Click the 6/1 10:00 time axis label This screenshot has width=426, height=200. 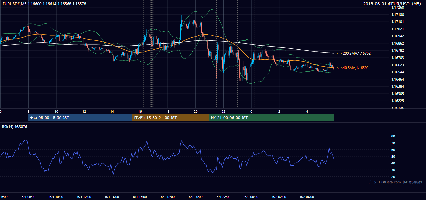pos(56,197)
